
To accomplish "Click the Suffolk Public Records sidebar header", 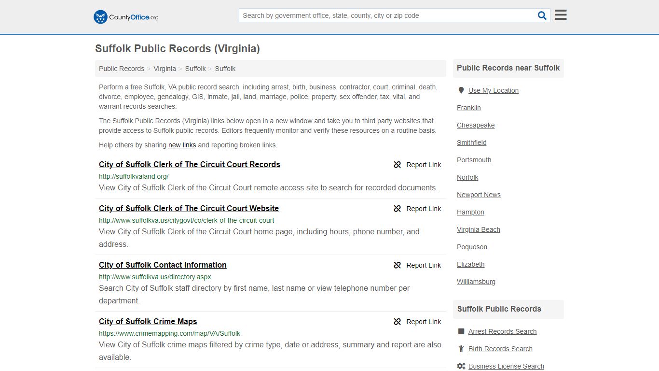I will pyautogui.click(x=508, y=309).
